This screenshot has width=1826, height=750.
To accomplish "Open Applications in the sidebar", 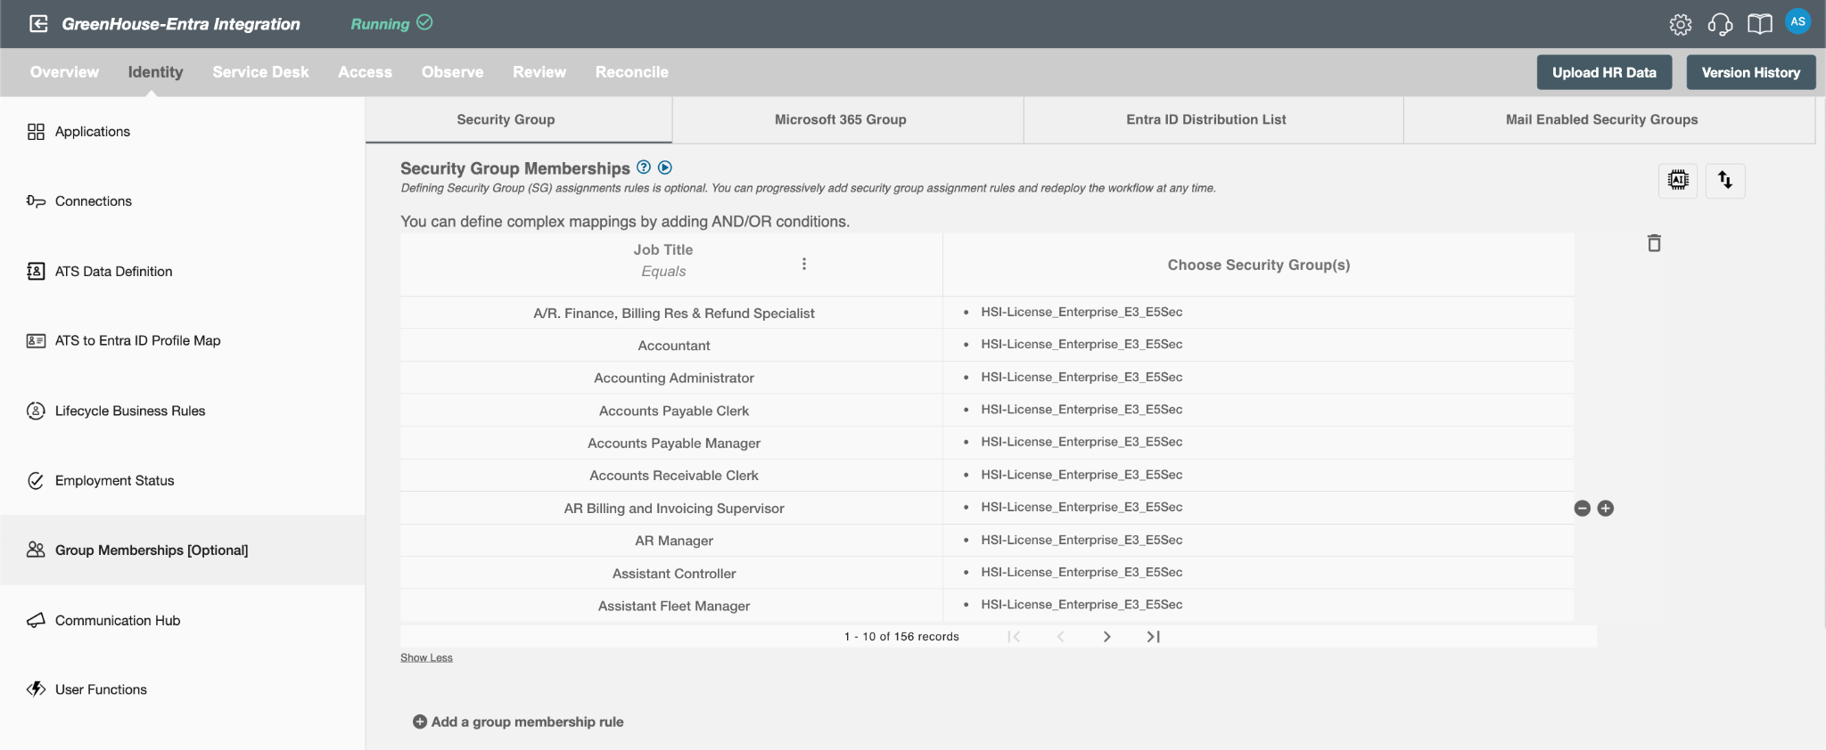I will [93, 132].
